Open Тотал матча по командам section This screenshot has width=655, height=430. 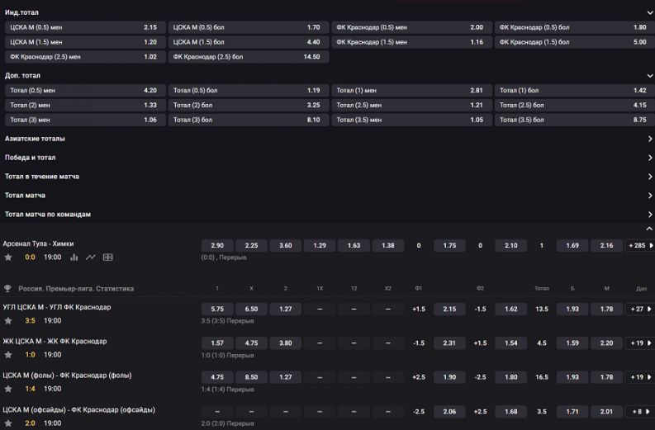tap(650, 215)
